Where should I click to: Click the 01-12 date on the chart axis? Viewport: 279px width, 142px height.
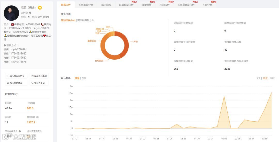point(75,139)
